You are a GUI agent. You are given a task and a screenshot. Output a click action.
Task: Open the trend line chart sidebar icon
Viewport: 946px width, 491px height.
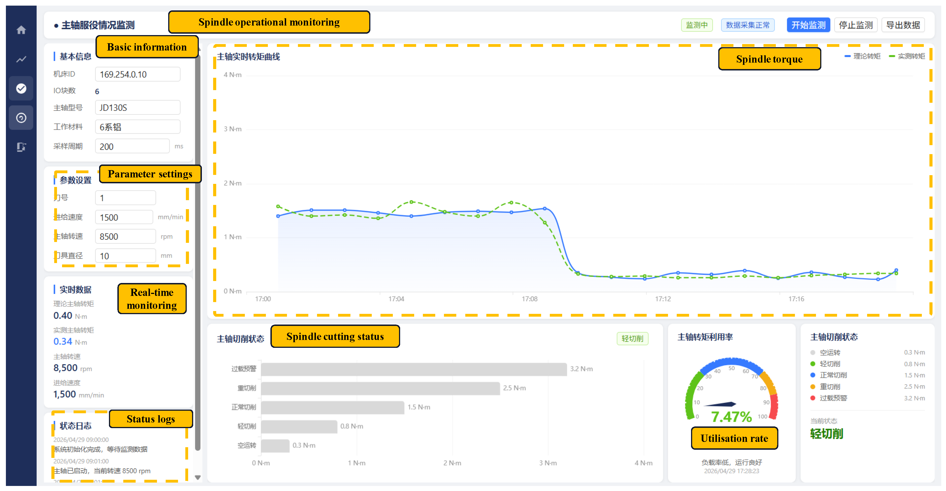21,59
